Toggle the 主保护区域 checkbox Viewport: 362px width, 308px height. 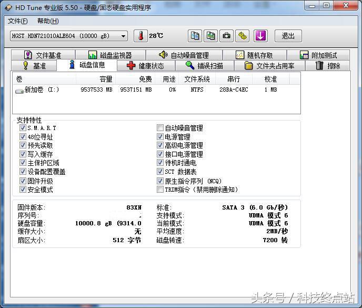(23, 163)
